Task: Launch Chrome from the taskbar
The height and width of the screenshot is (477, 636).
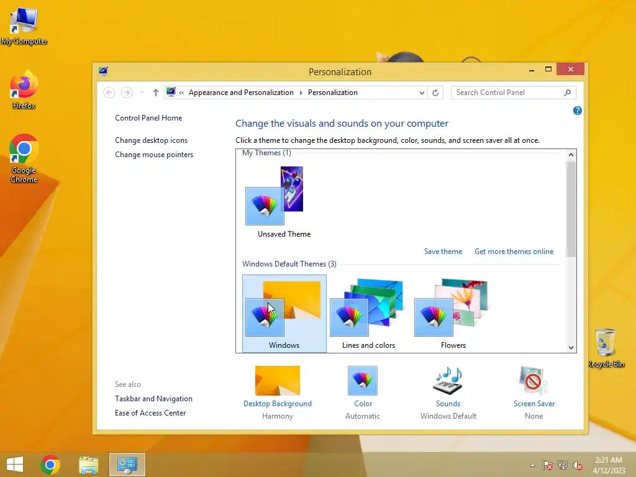Action: (50, 465)
